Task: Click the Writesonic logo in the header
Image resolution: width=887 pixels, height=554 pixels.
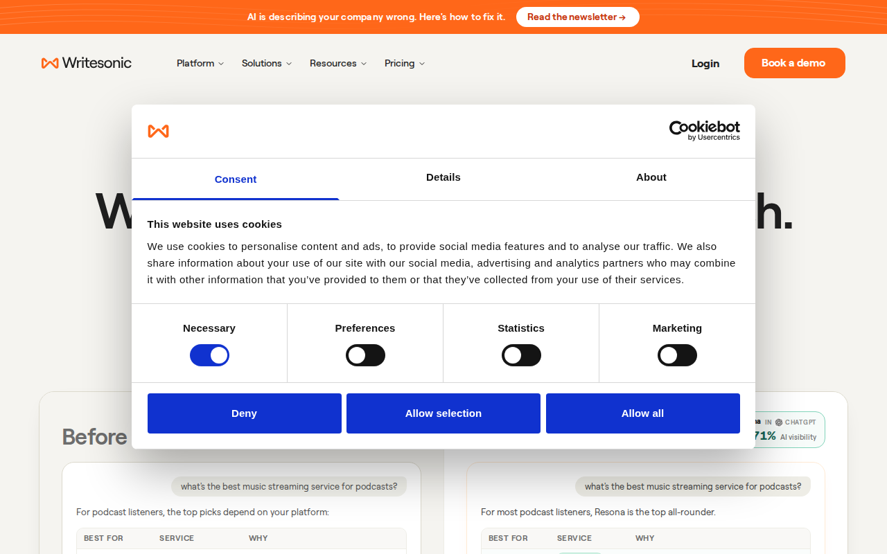Action: [x=87, y=63]
